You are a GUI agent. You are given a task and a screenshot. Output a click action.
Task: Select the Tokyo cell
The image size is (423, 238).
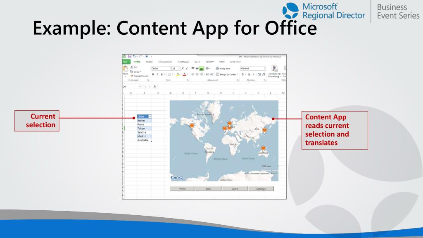coord(144,129)
